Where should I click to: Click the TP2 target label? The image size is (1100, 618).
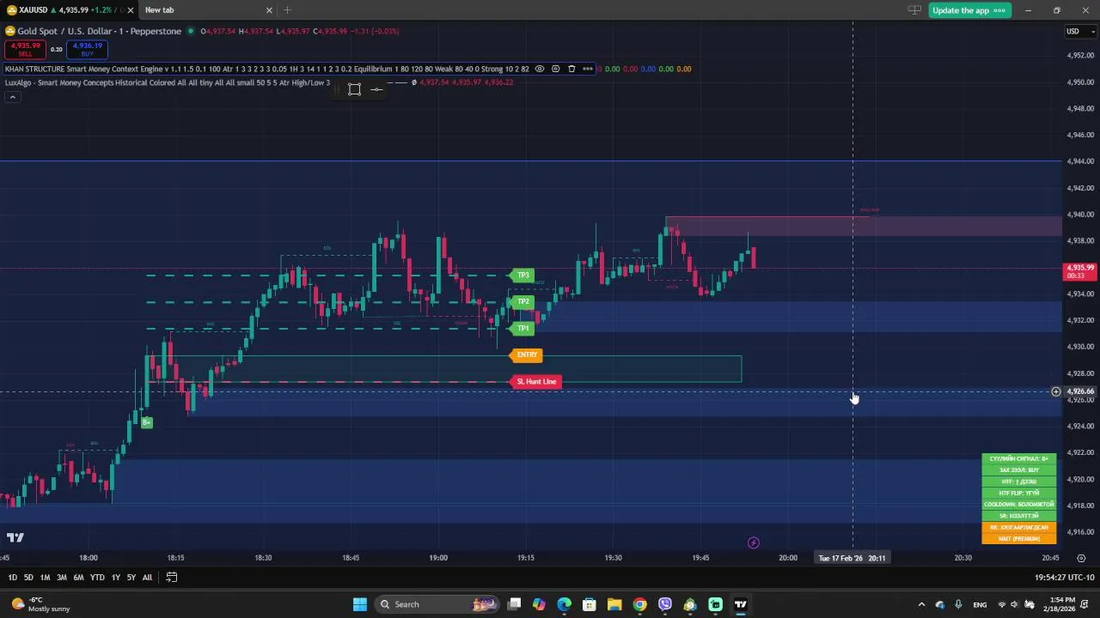tap(522, 302)
